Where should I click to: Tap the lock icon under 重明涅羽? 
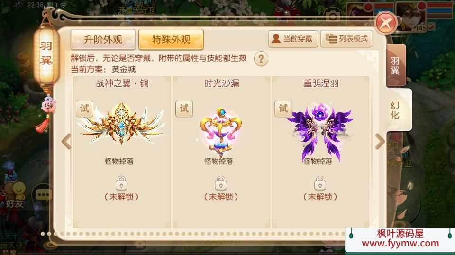320,183
